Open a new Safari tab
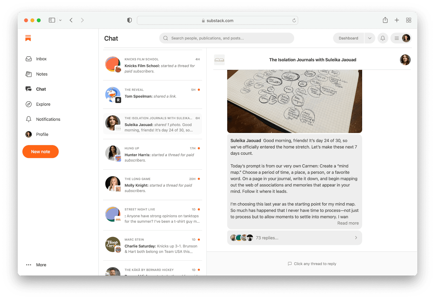 tap(397, 20)
